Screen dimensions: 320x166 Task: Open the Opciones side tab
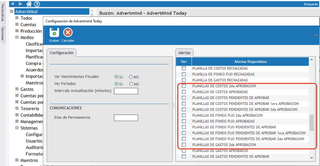point(3,34)
